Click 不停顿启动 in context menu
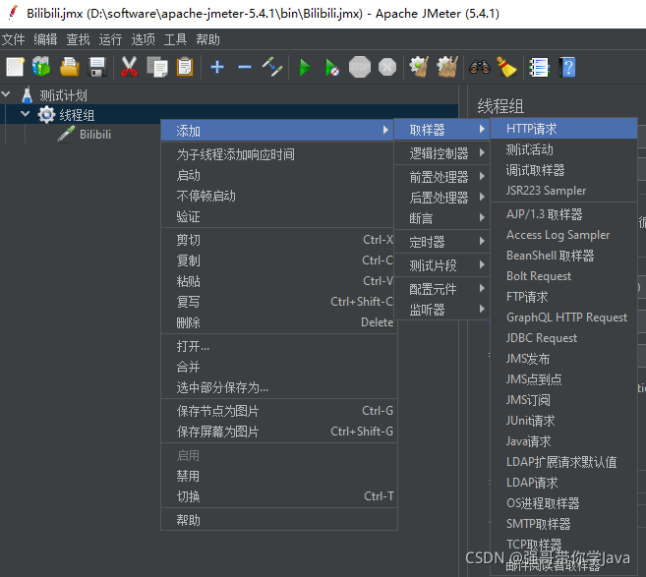Image resolution: width=646 pixels, height=577 pixels. tap(279, 196)
